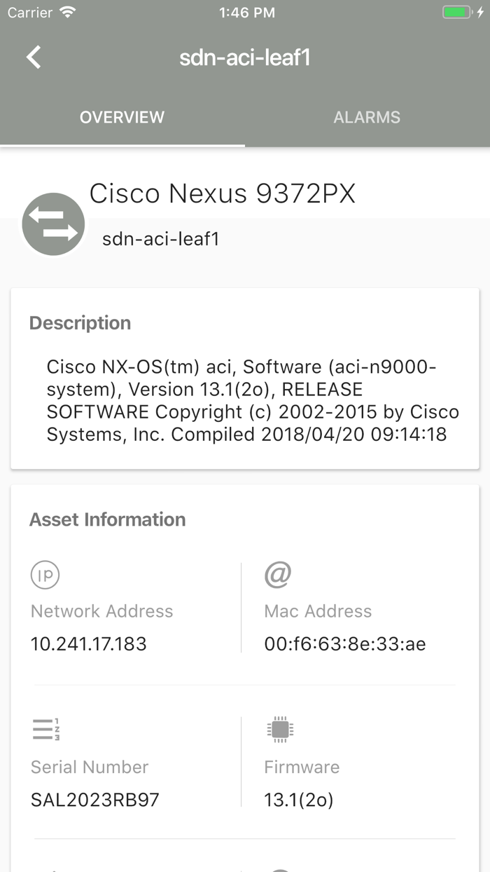Viewport: 490px width, 872px height.
Task: Tap the Description card heading
Action: tap(80, 323)
